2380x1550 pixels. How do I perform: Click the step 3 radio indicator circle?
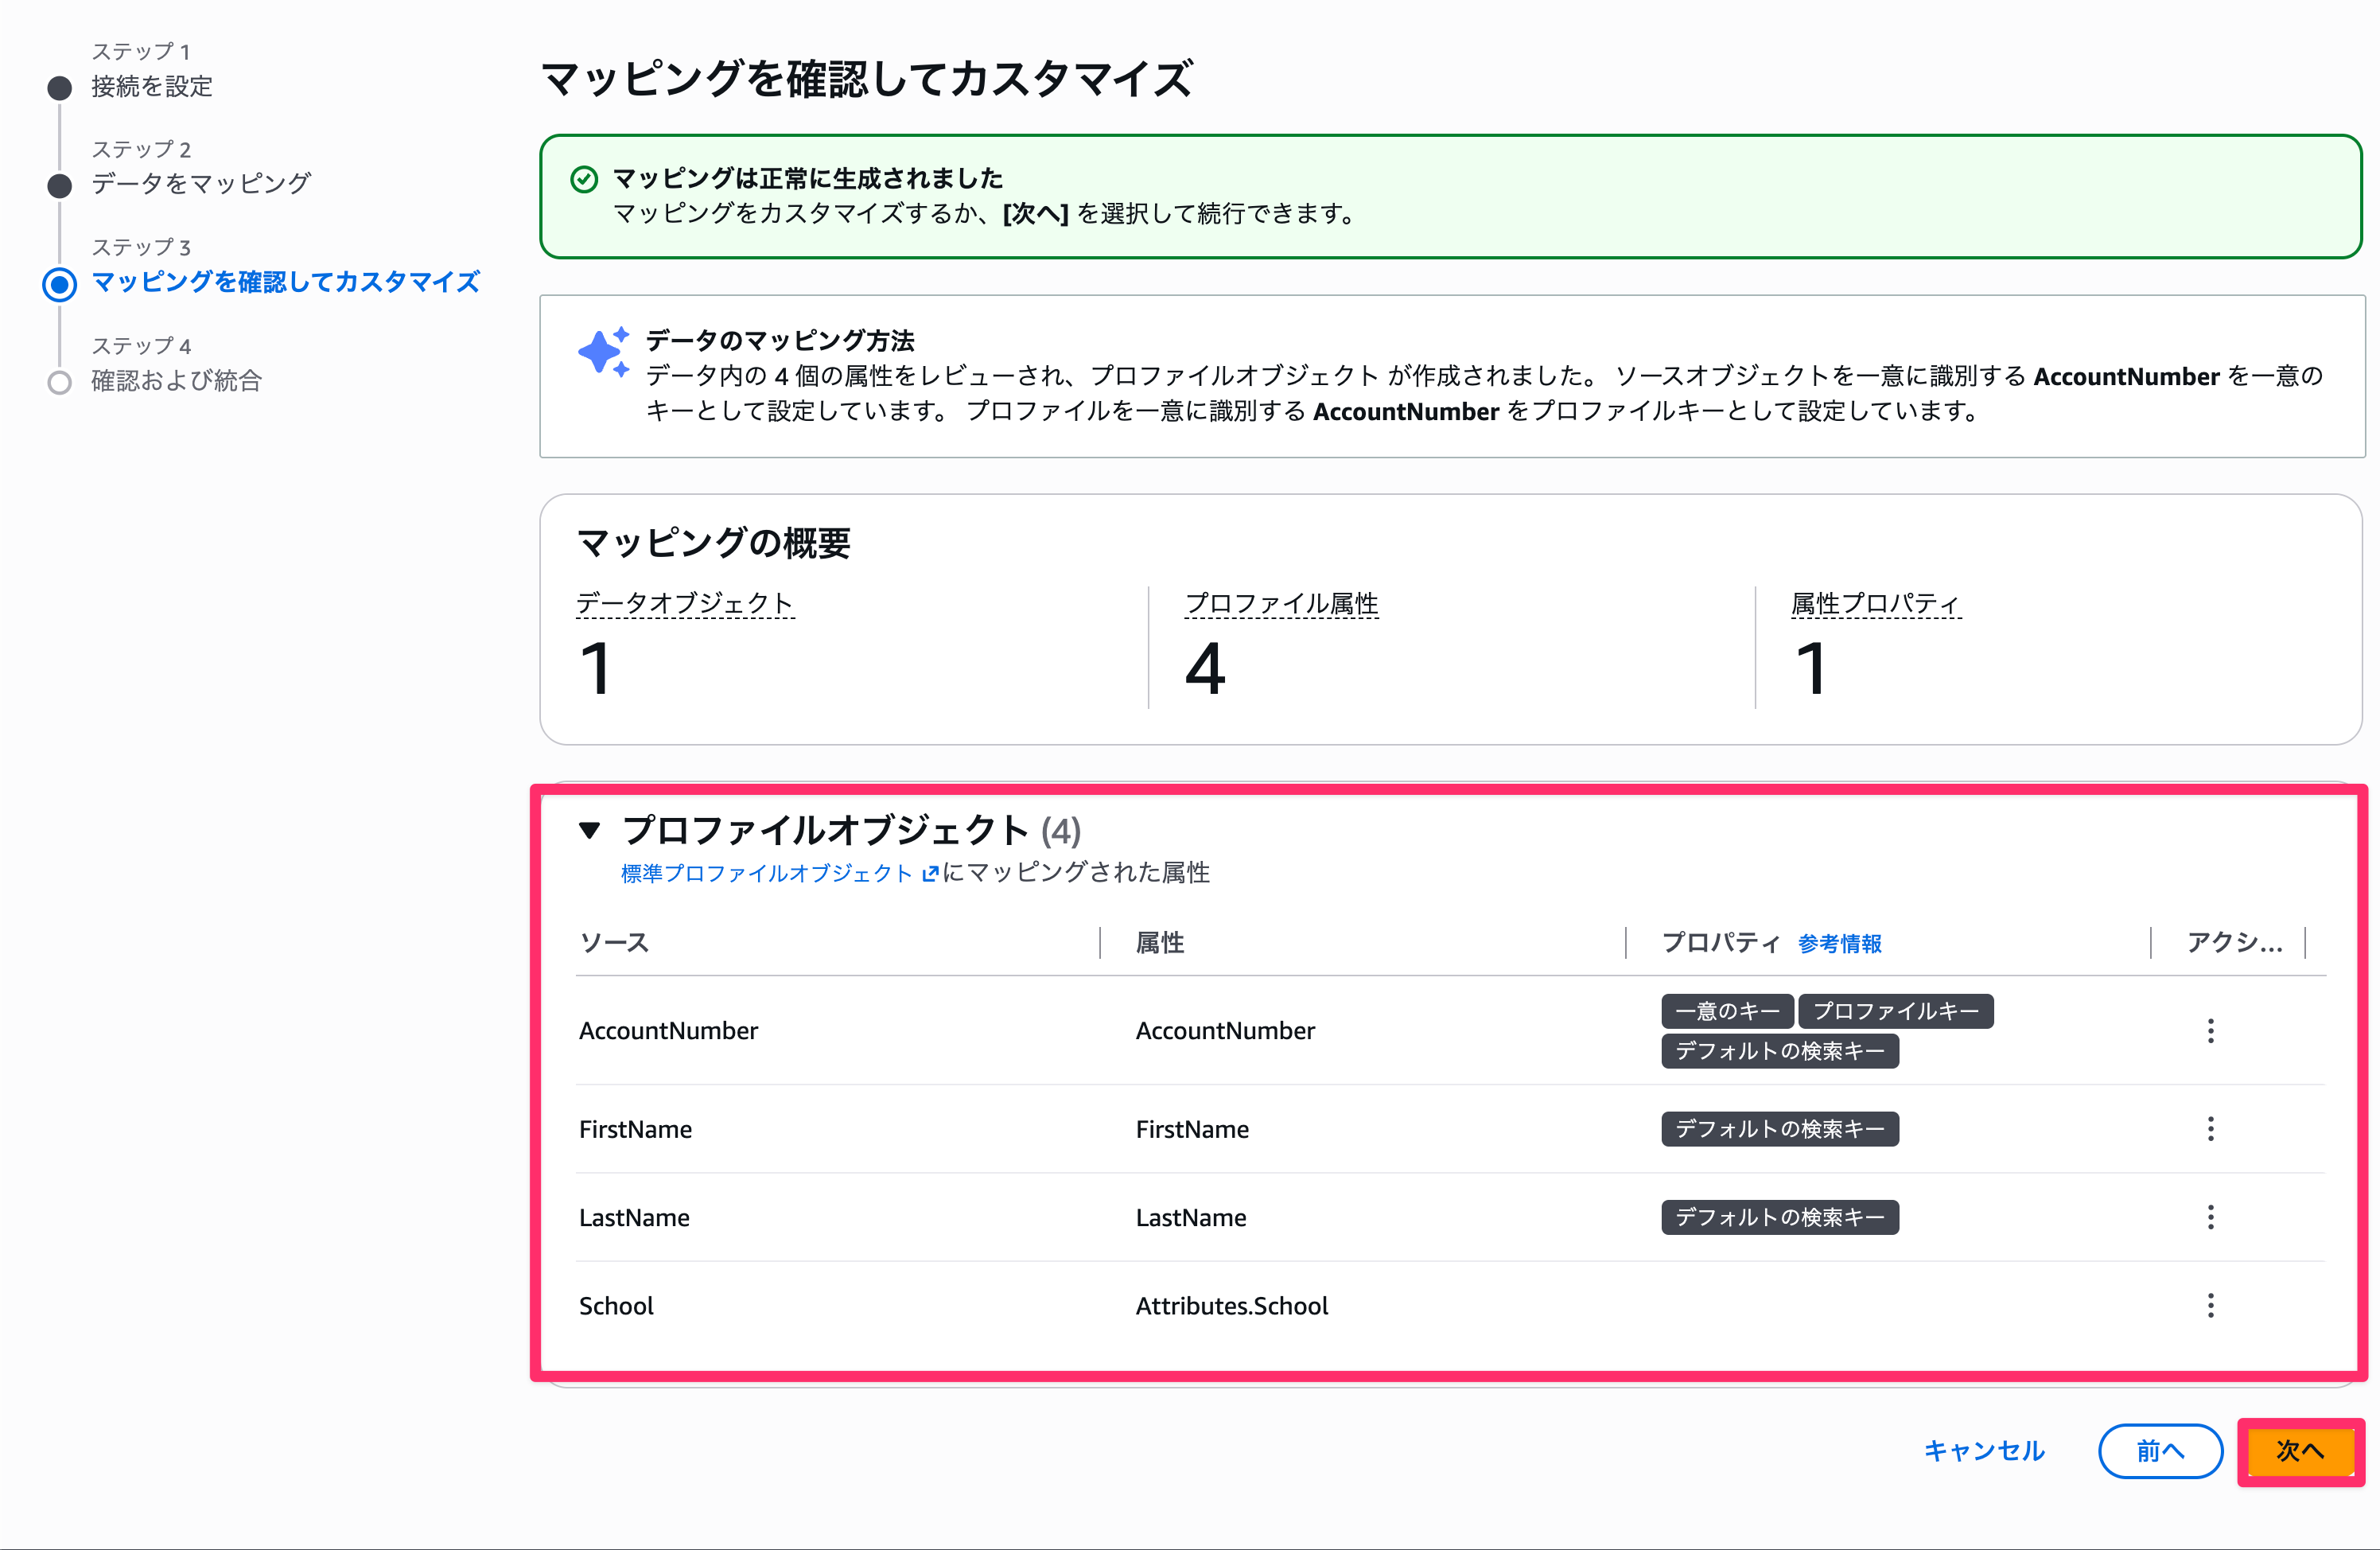coord(60,284)
